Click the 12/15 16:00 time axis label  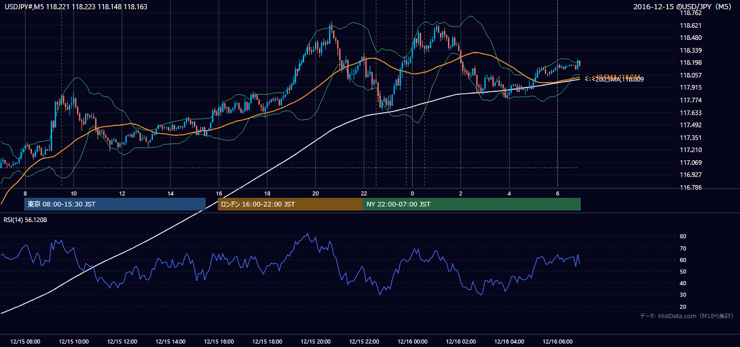(x=219, y=342)
